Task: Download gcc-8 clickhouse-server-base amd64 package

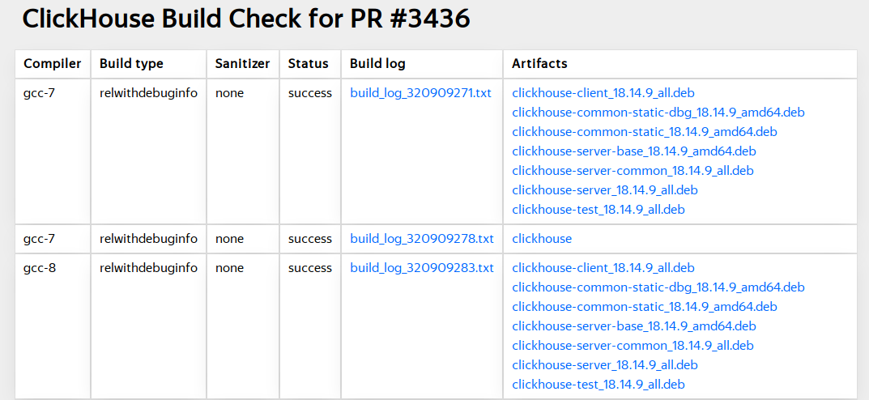Action: pos(633,326)
